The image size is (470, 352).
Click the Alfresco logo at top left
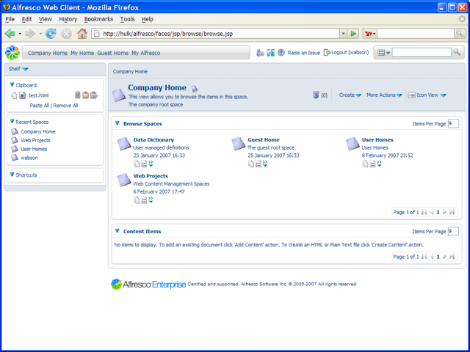click(x=12, y=53)
